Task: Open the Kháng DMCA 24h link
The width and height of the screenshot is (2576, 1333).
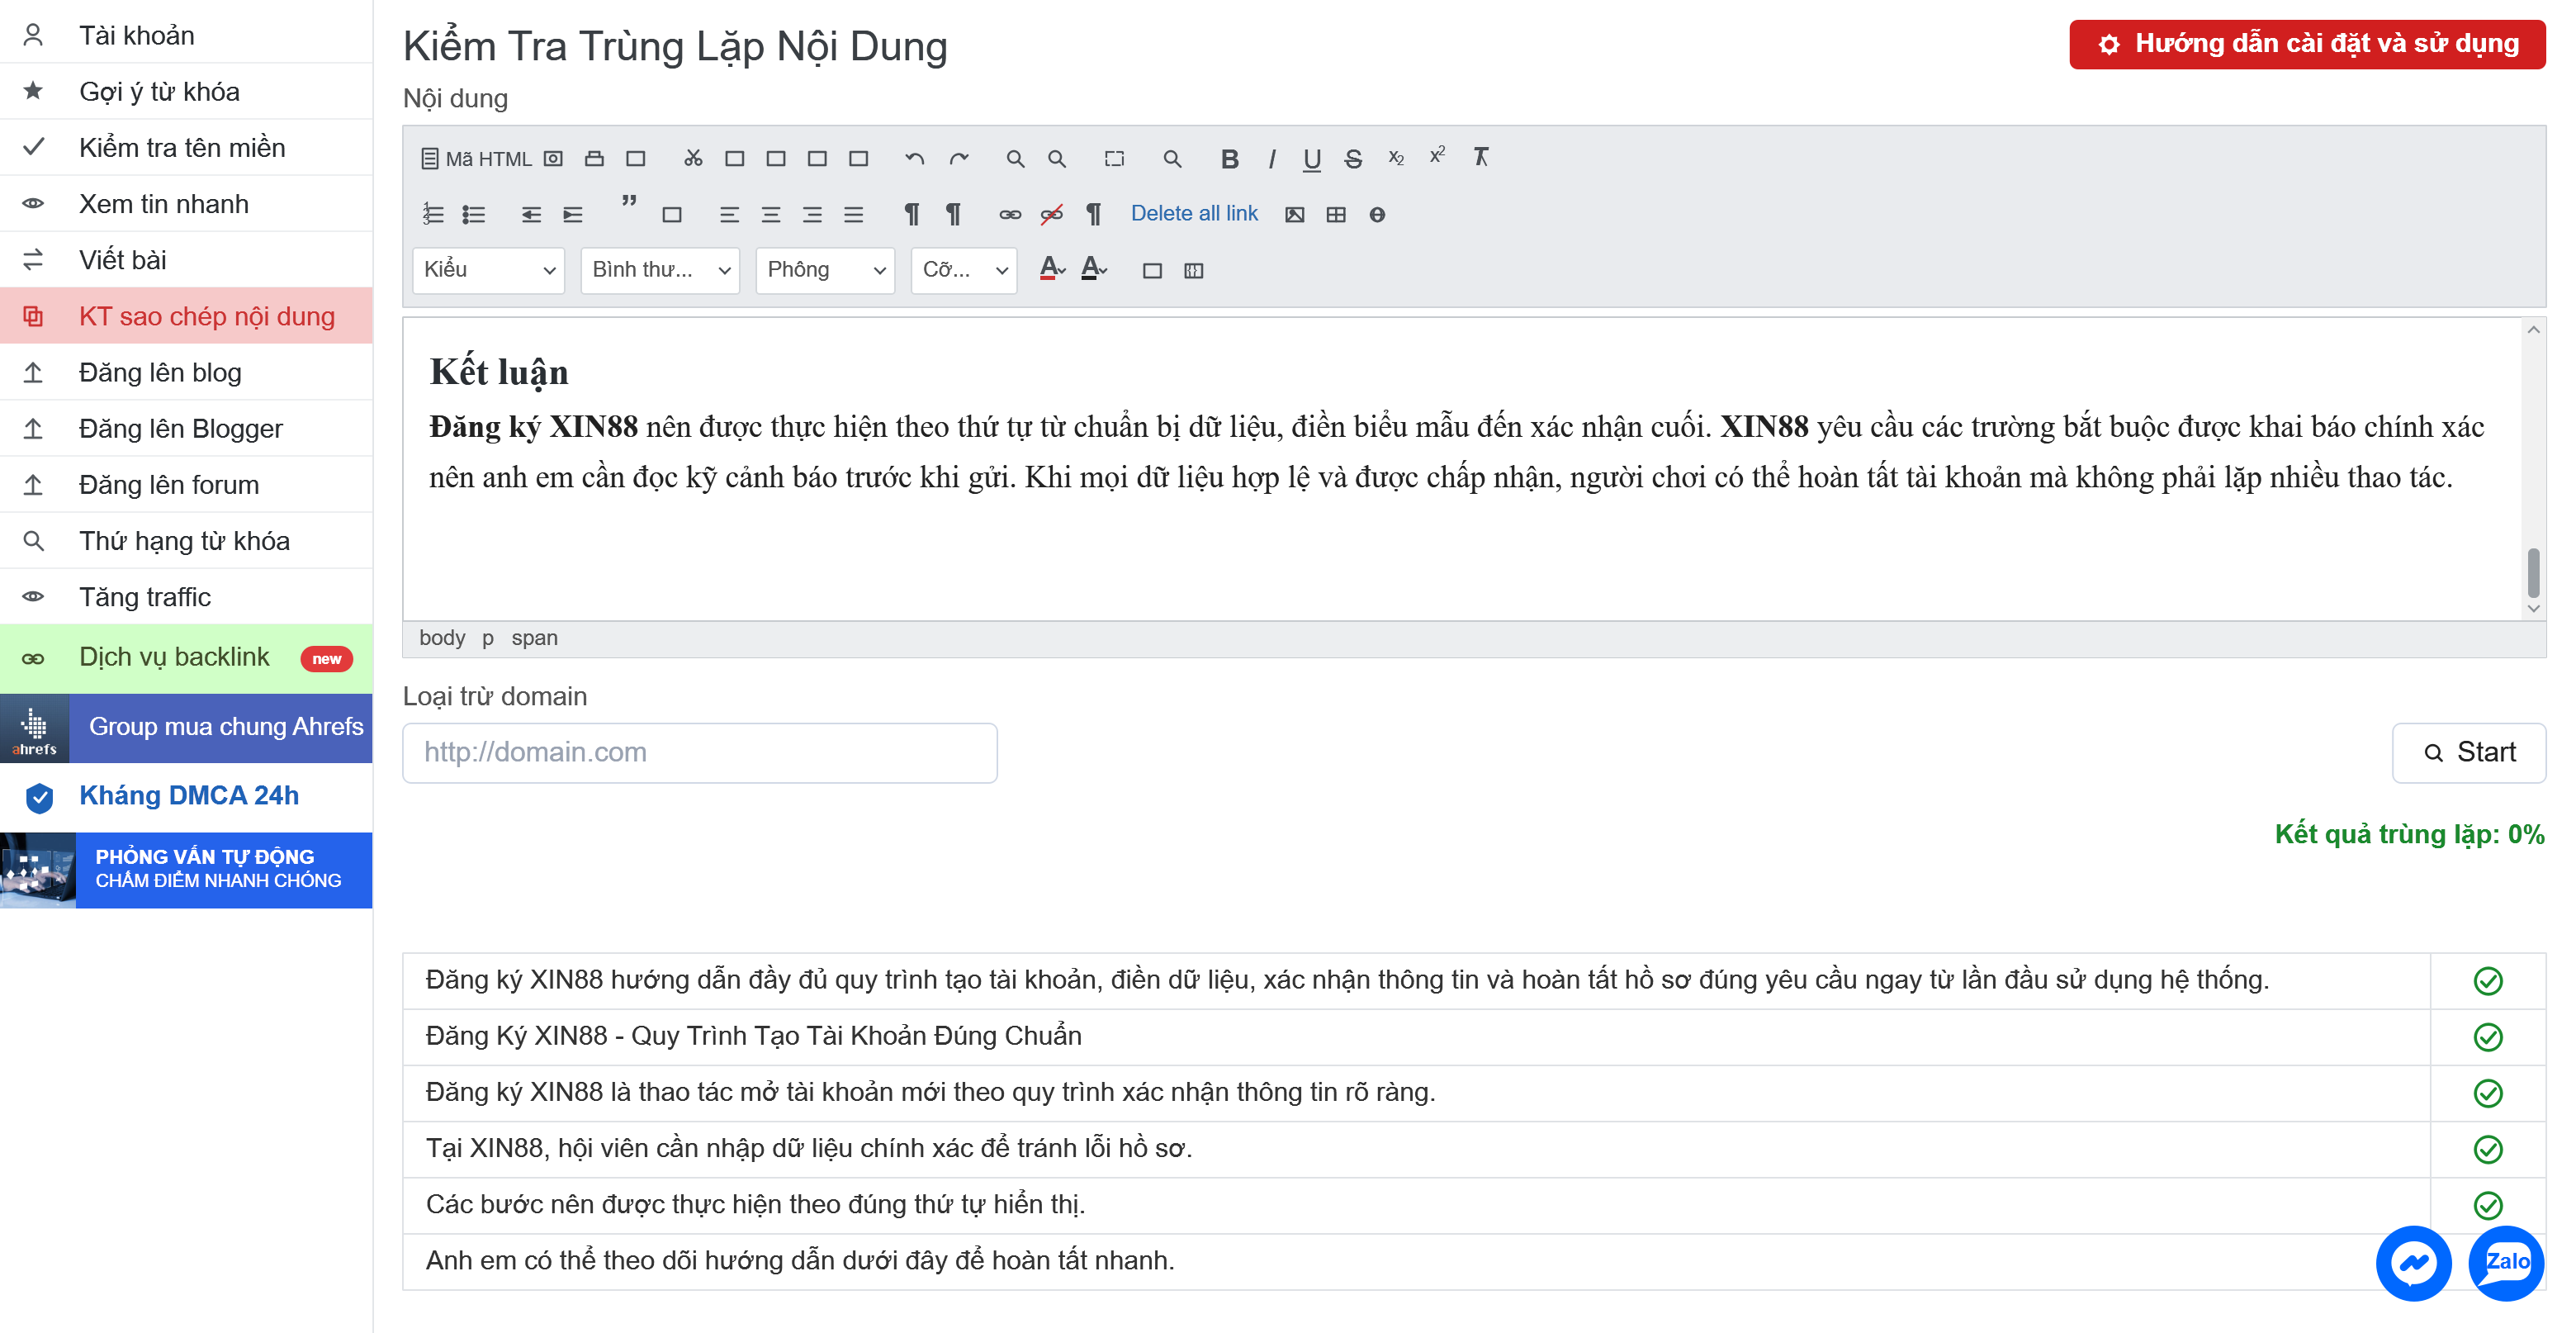Action: point(186,796)
